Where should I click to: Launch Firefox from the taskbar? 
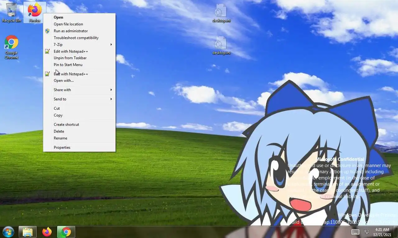[47, 232]
